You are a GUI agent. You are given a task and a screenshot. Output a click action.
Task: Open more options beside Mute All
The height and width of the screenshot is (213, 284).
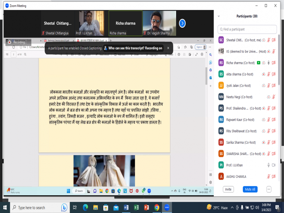tap(269, 189)
